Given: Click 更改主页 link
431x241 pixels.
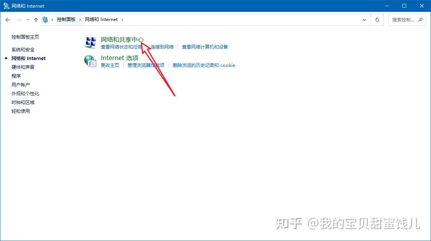Looking at the screenshot, I should (110, 65).
